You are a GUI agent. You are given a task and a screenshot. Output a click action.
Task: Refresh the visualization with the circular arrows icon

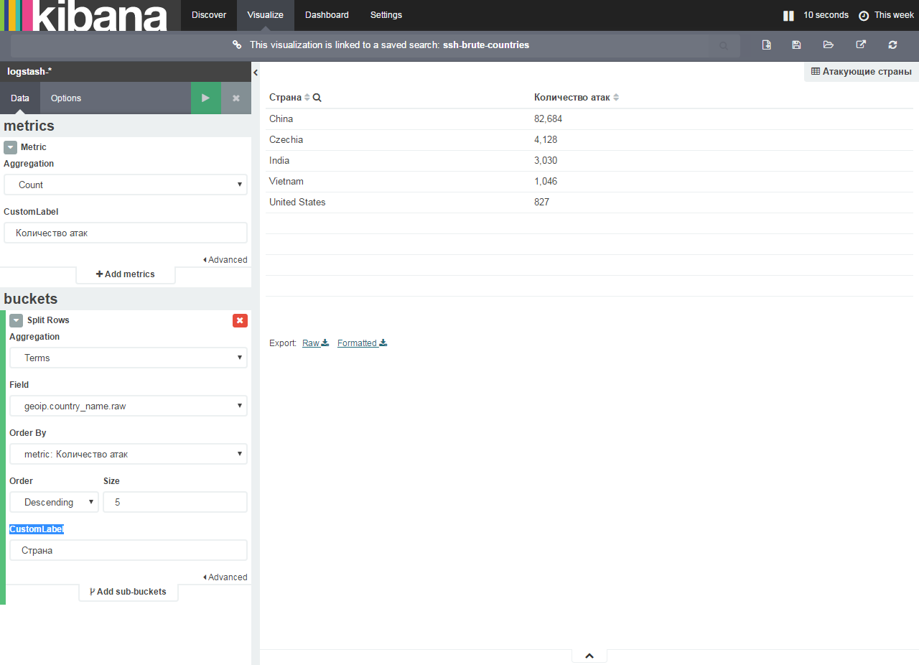(x=892, y=45)
